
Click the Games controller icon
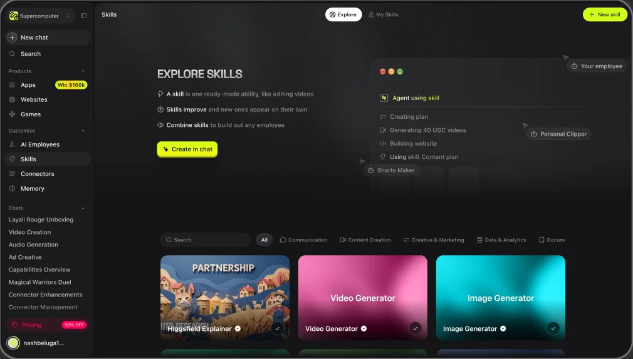[x=12, y=114]
